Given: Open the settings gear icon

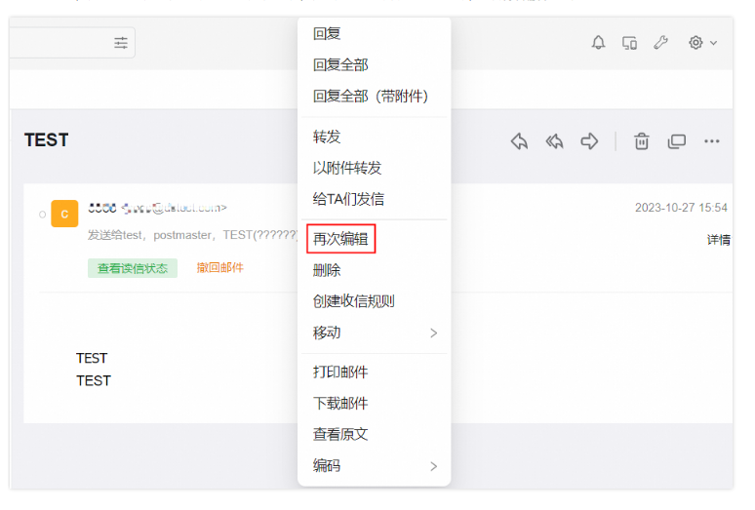Looking at the screenshot, I should (695, 43).
